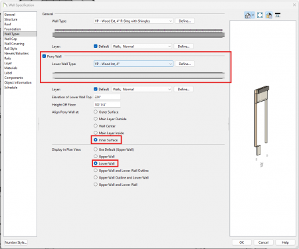Open upper Layer 'Walls, Normal' dropdown

pos(142,46)
